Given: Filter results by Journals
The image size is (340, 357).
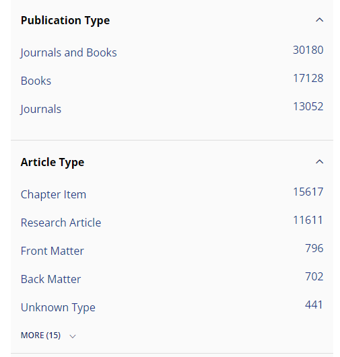Looking at the screenshot, I should click(x=41, y=109).
